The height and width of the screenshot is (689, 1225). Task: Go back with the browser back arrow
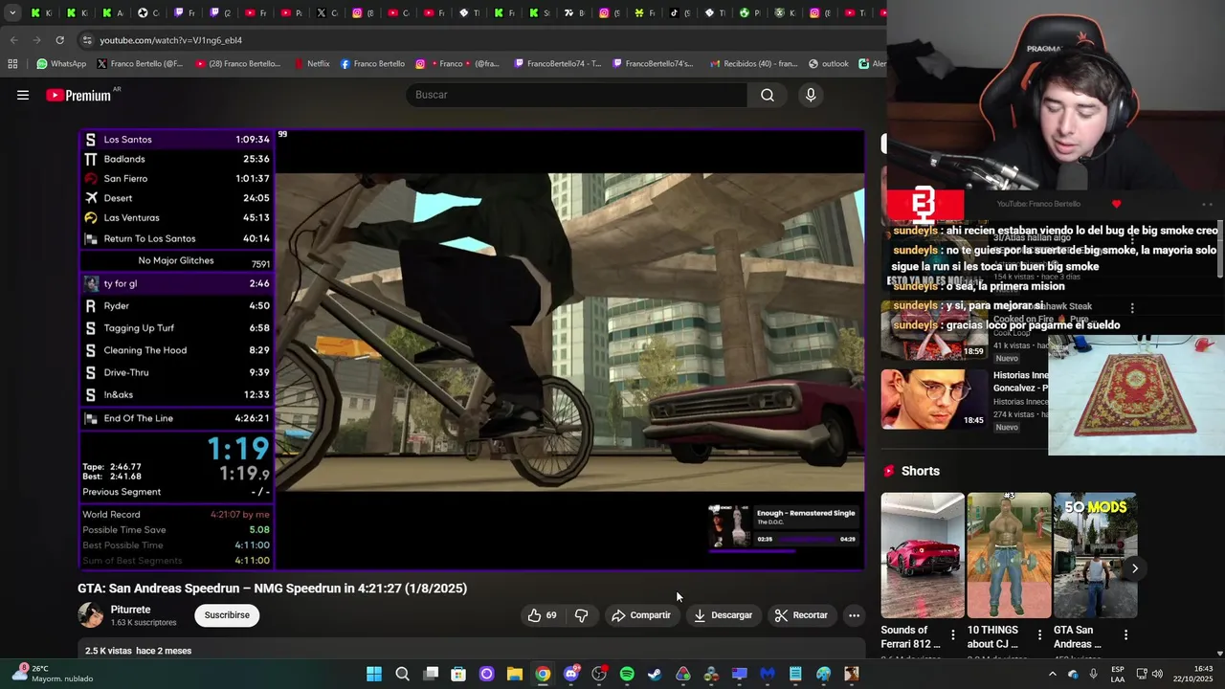click(x=13, y=40)
